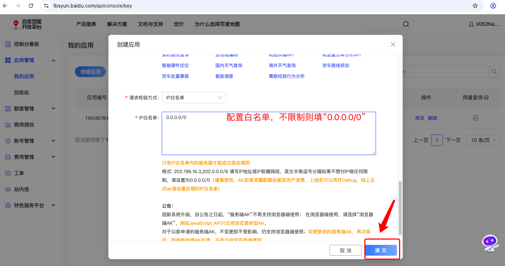Click the 货车路线规划 service link
Image resolution: width=505 pixels, height=266 pixels.
pyautogui.click(x=336, y=66)
